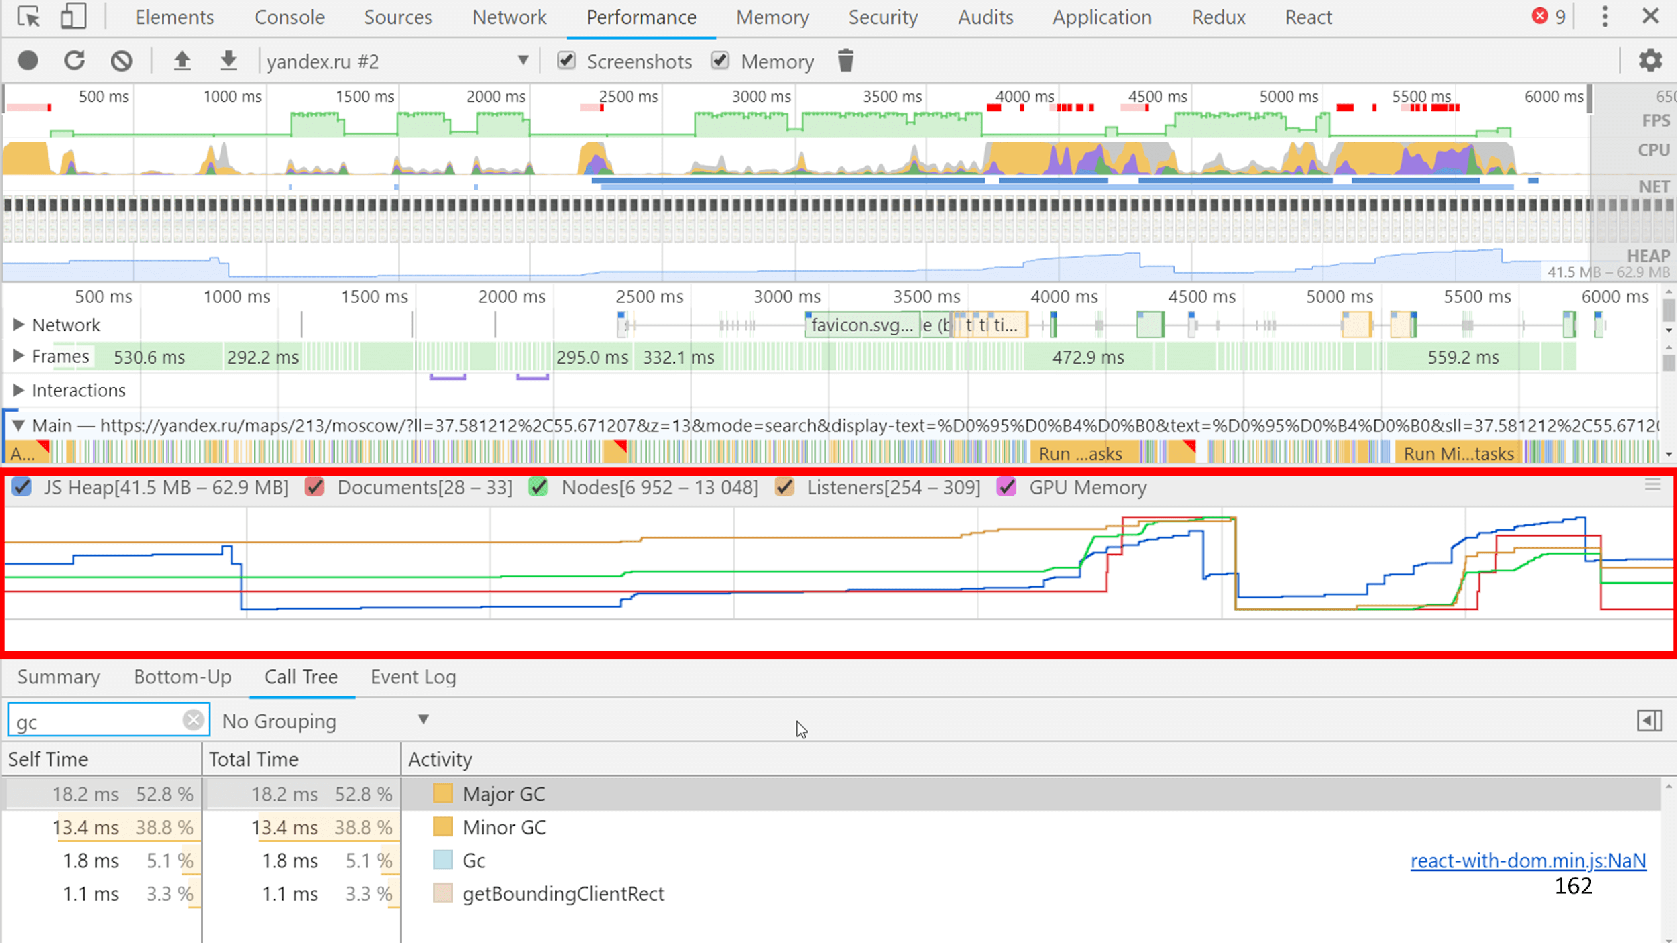1677x943 pixels.
Task: Click the Reload and profile page icon
Action: (x=74, y=62)
